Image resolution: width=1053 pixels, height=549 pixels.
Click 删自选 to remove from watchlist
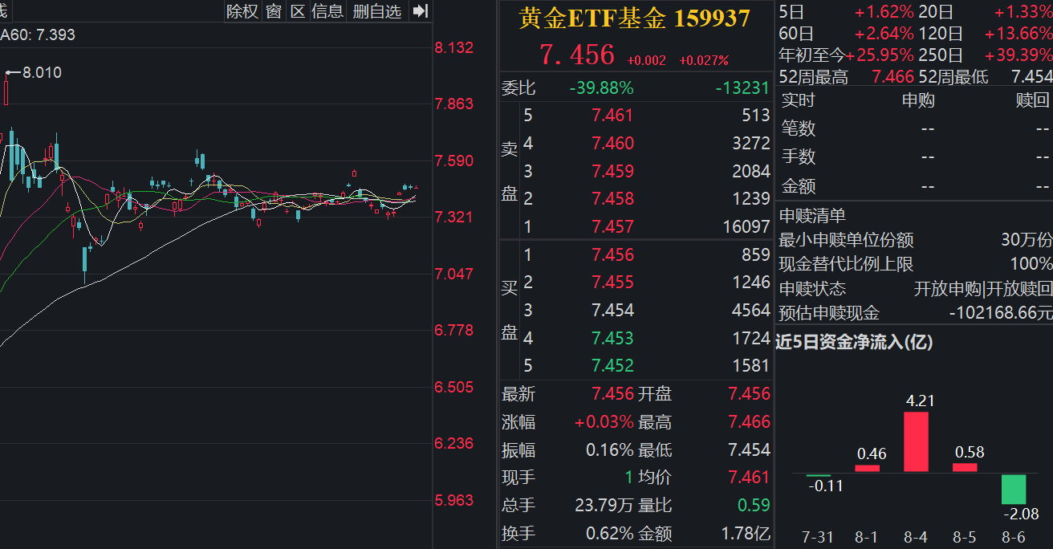tap(376, 11)
